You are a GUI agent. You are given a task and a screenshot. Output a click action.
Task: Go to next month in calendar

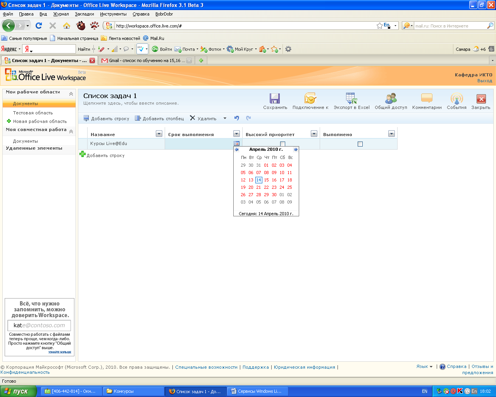tap(296, 149)
